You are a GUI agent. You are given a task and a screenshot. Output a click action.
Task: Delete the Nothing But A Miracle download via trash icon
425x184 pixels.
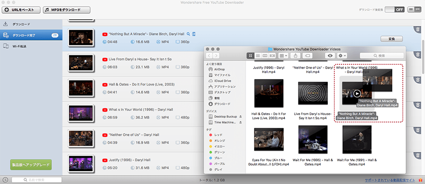click(418, 29)
